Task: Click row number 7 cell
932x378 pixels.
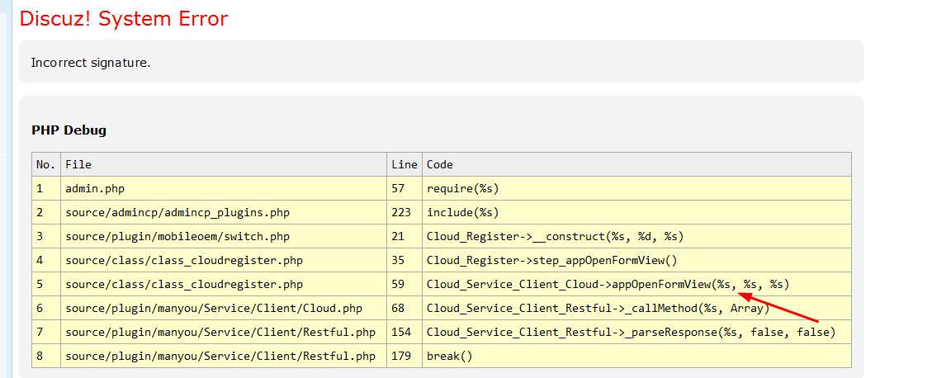Action: click(x=46, y=333)
